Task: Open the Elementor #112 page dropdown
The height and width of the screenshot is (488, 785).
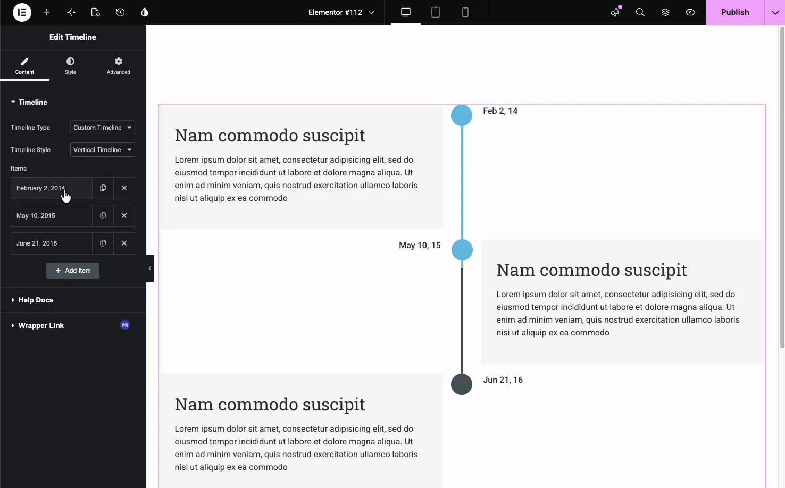Action: point(341,12)
